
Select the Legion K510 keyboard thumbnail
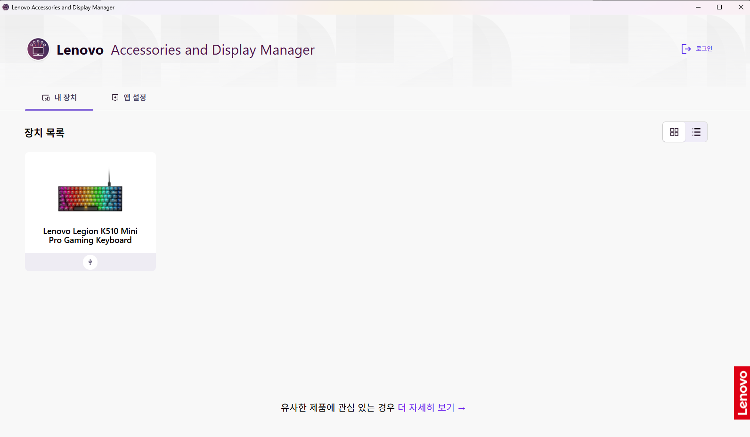(x=90, y=191)
